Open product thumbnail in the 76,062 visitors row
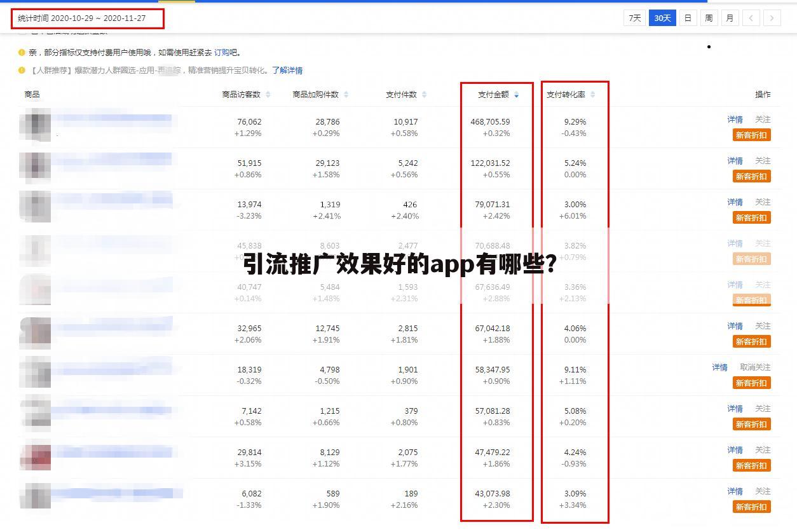This screenshot has width=797, height=532. (x=35, y=125)
